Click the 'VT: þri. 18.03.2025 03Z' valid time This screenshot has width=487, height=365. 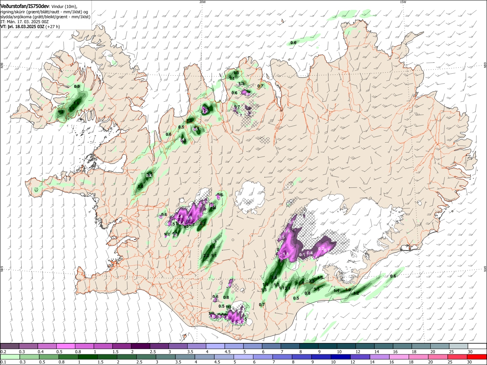coord(23,27)
